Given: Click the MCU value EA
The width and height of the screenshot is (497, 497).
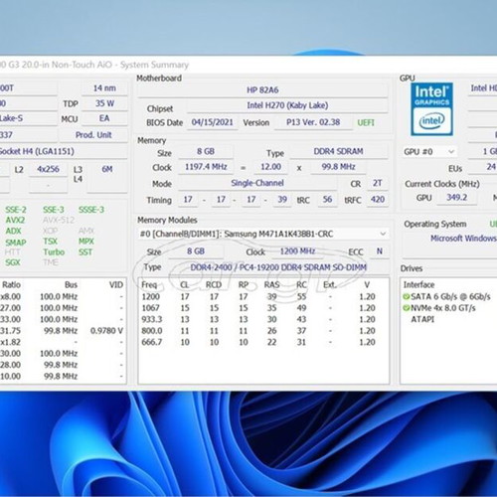Looking at the screenshot, I should (104, 118).
